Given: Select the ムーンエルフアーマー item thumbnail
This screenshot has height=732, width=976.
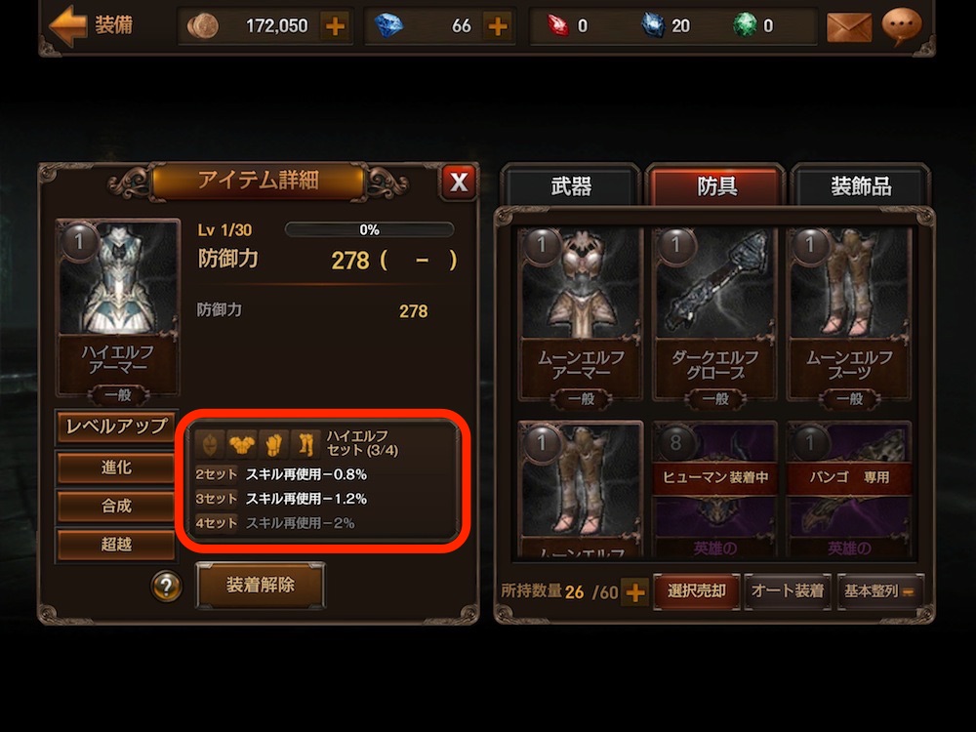Looking at the screenshot, I should pos(580,314).
